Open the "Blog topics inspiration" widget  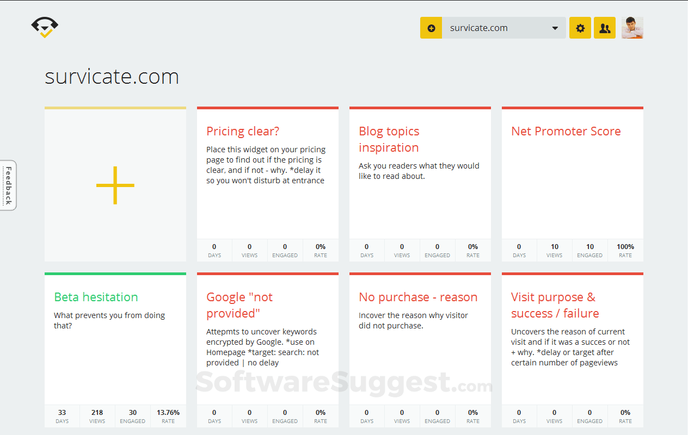tap(389, 139)
